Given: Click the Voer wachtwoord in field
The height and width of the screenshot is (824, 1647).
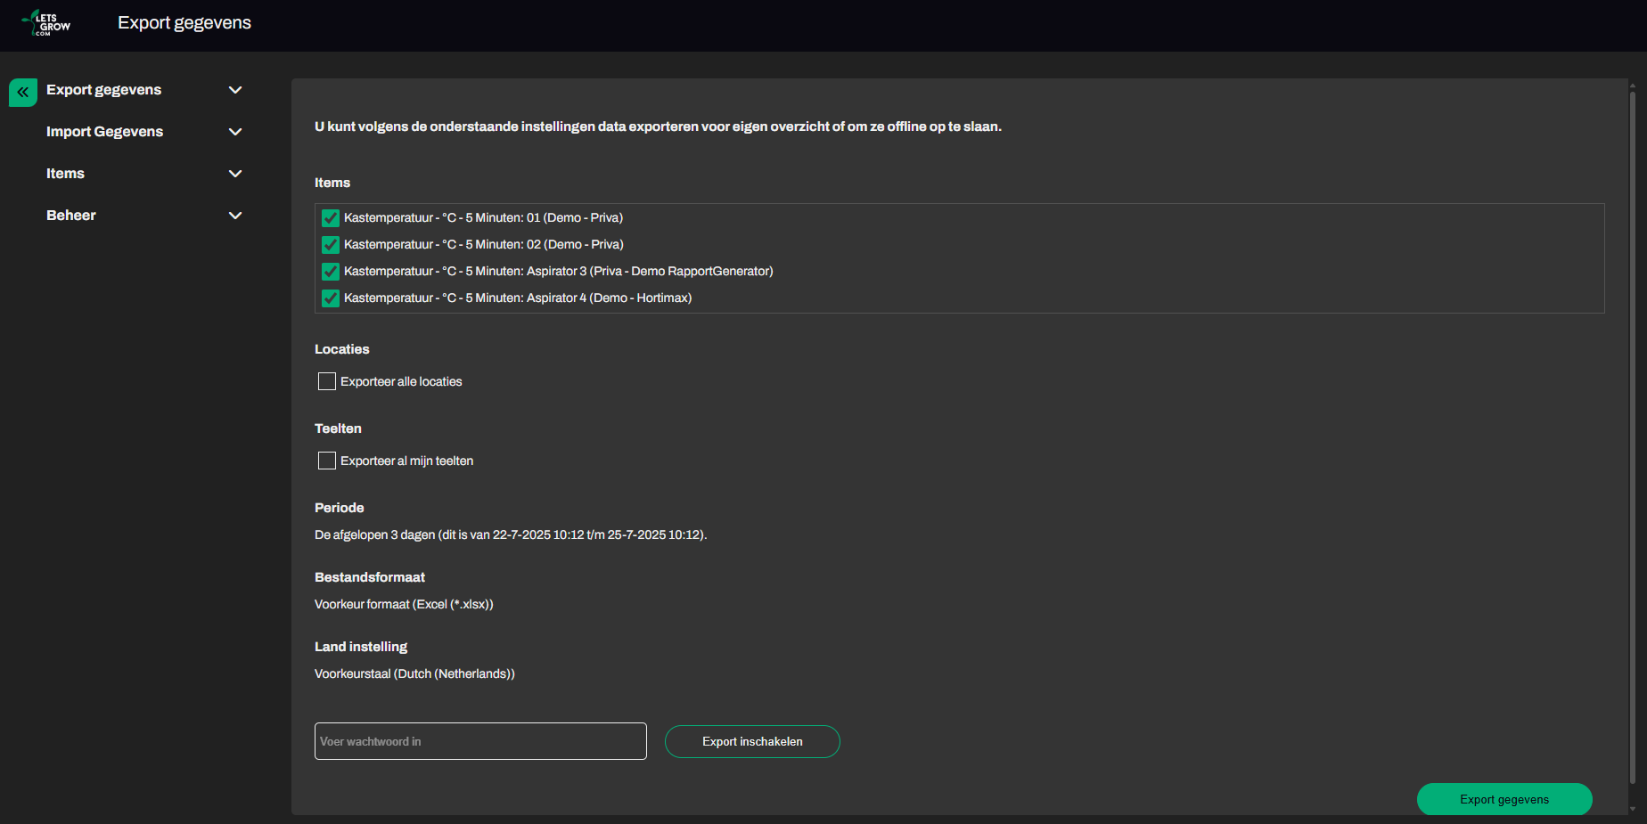Looking at the screenshot, I should [x=480, y=741].
